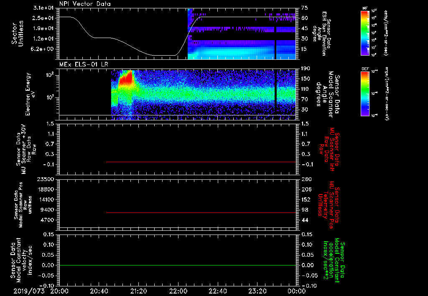Click the 'ergs/(cm**2-sr-sec-eV)' units label
Screen dimensions: 428x296
(387, 94)
